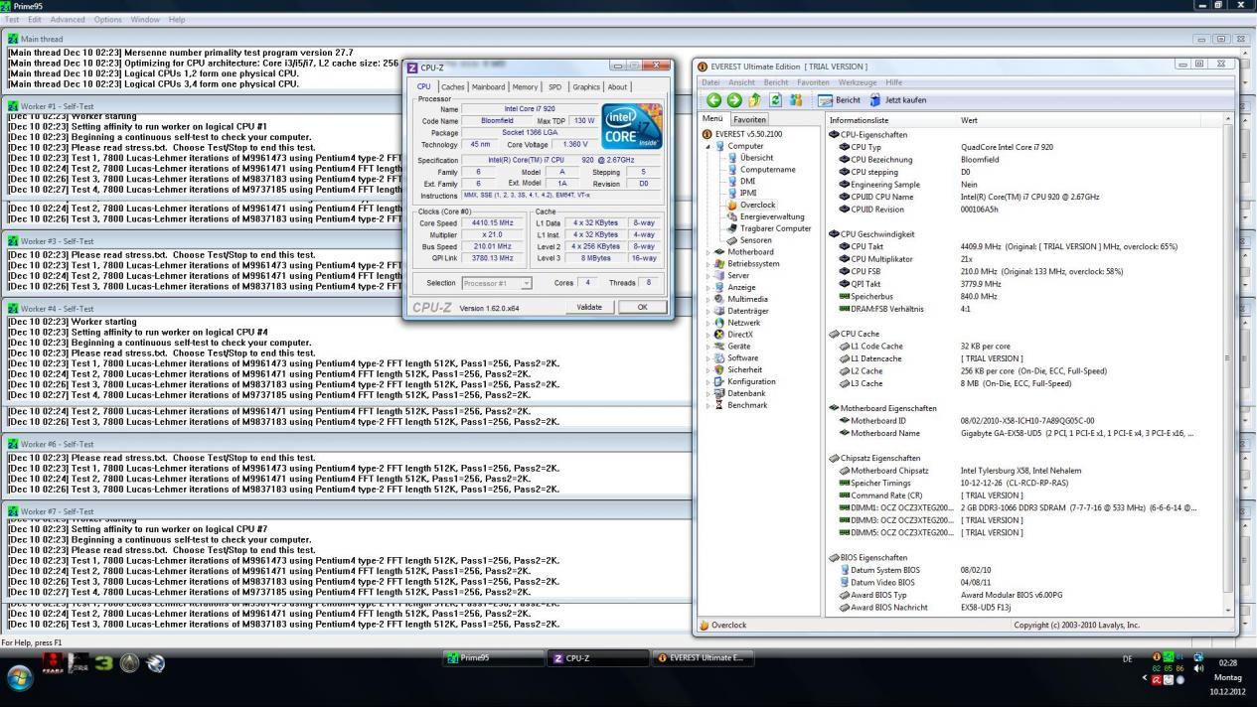
Task: Click the Informationsliste column header
Action: click(x=890, y=120)
